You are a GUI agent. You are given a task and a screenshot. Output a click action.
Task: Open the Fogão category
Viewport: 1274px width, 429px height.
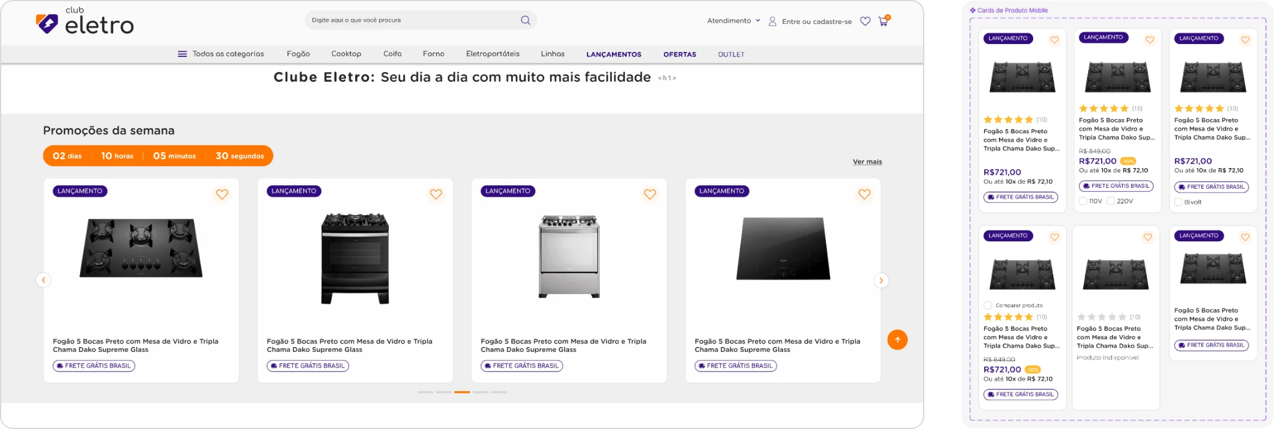tap(298, 54)
